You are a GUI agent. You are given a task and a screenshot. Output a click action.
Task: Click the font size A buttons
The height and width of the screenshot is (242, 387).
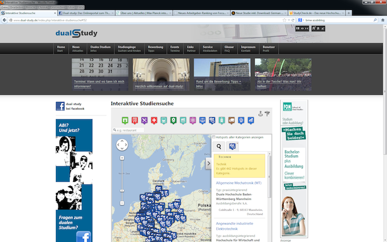pos(318,29)
